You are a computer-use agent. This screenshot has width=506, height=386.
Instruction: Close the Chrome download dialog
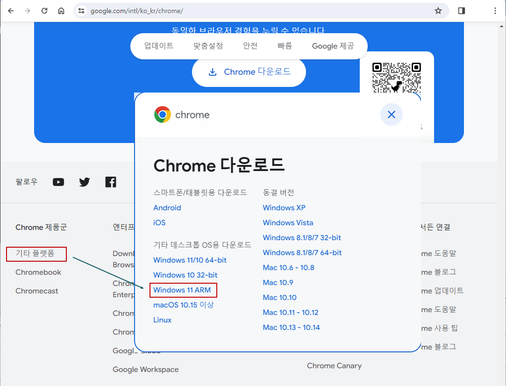pos(392,114)
